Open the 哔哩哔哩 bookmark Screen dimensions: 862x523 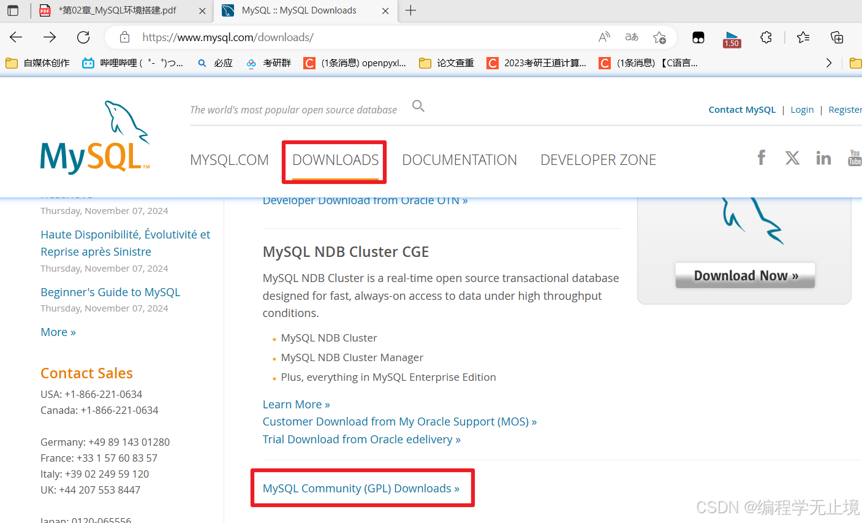tap(132, 63)
